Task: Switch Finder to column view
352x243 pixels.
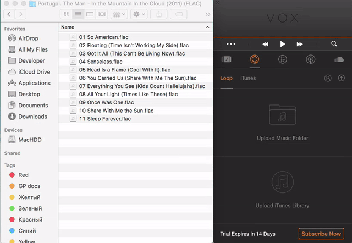Action: tap(90, 14)
